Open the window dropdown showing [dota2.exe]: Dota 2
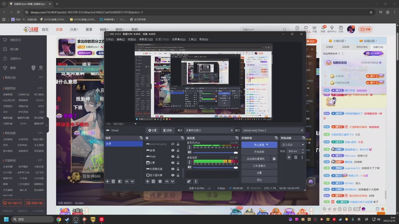The height and width of the screenshot is (224, 399). point(273,130)
